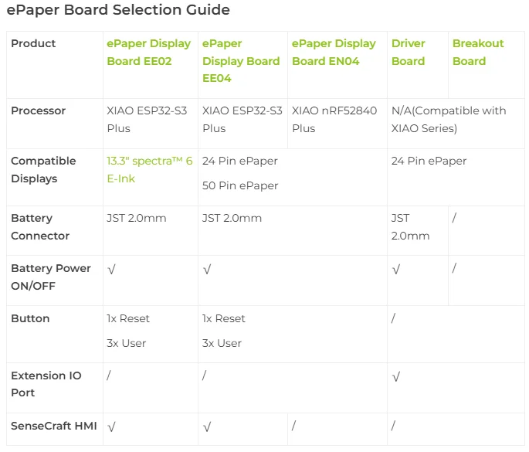Click the Extension IO Port checkmark for Driver Board
This screenshot has width=529, height=452.
tap(396, 376)
